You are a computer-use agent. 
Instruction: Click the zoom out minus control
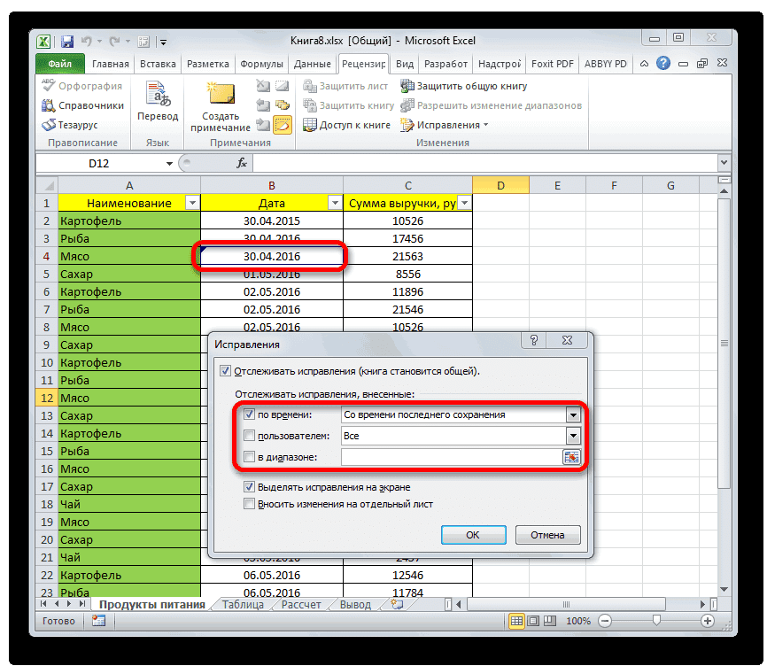(603, 621)
